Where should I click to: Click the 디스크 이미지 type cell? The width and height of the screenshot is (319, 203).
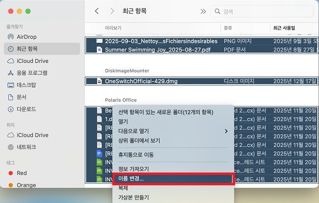coord(239,81)
